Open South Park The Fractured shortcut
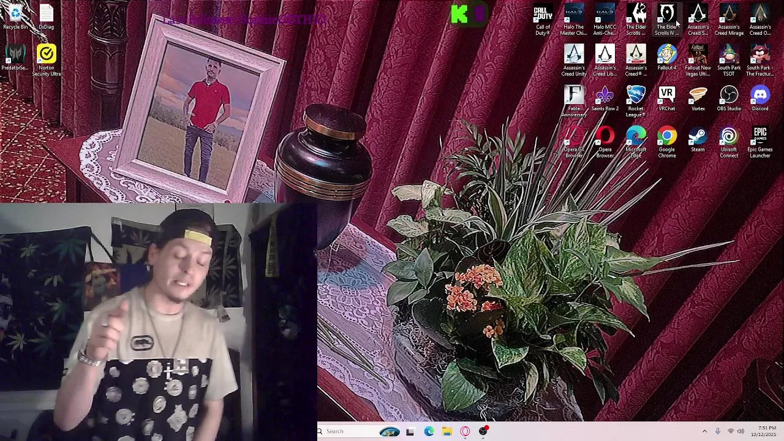Screen dimensions: 784x441 tap(760, 61)
